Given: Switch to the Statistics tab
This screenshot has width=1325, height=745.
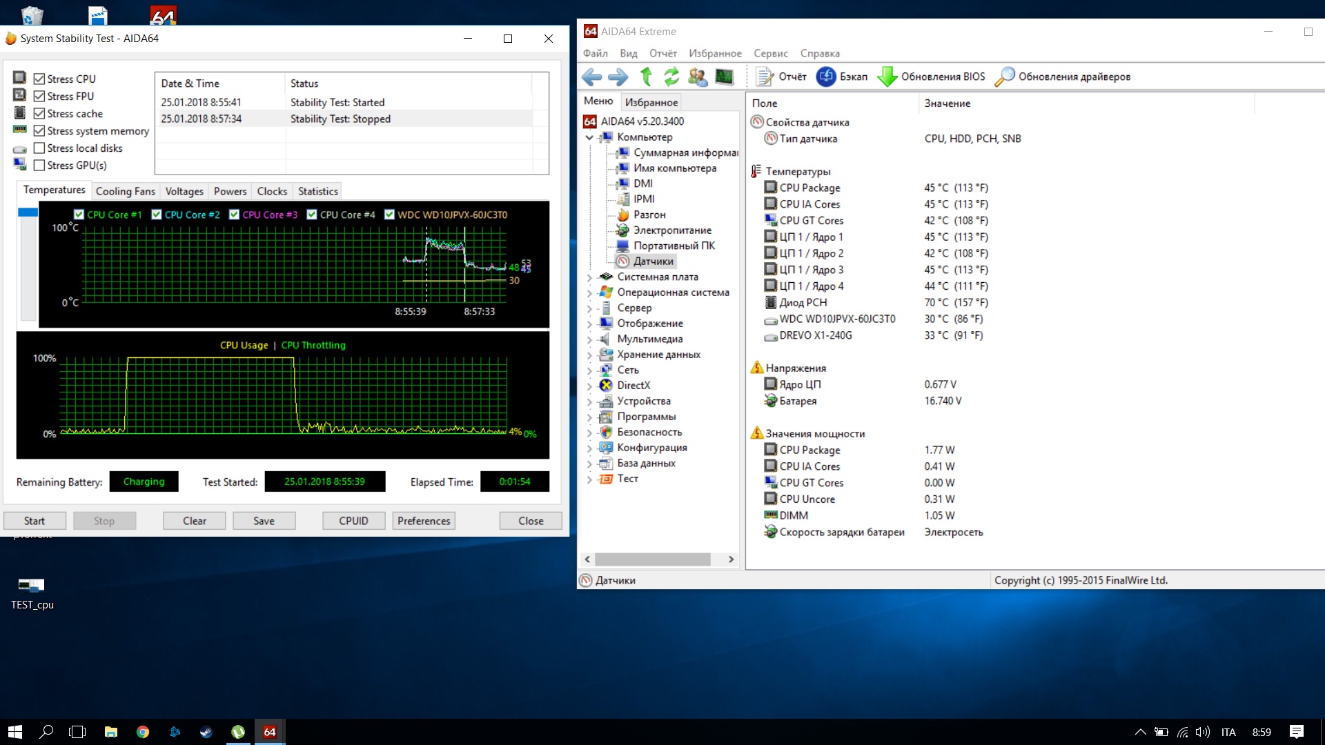Looking at the screenshot, I should point(318,191).
